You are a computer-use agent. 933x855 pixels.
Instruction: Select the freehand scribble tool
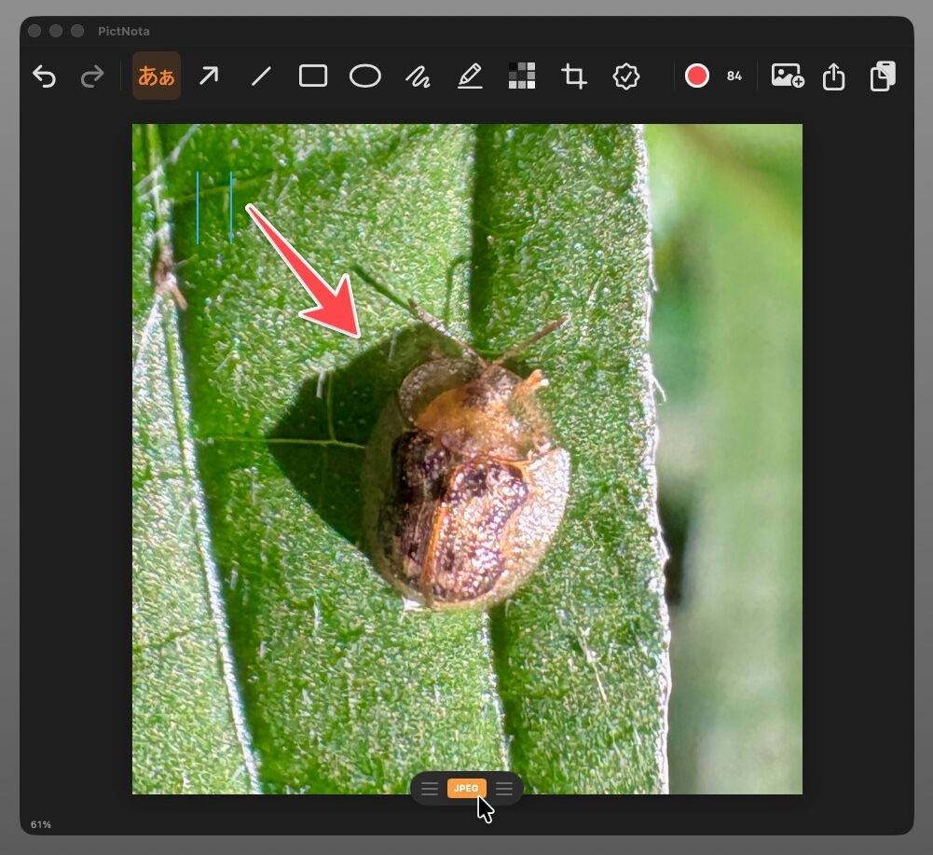coord(418,76)
